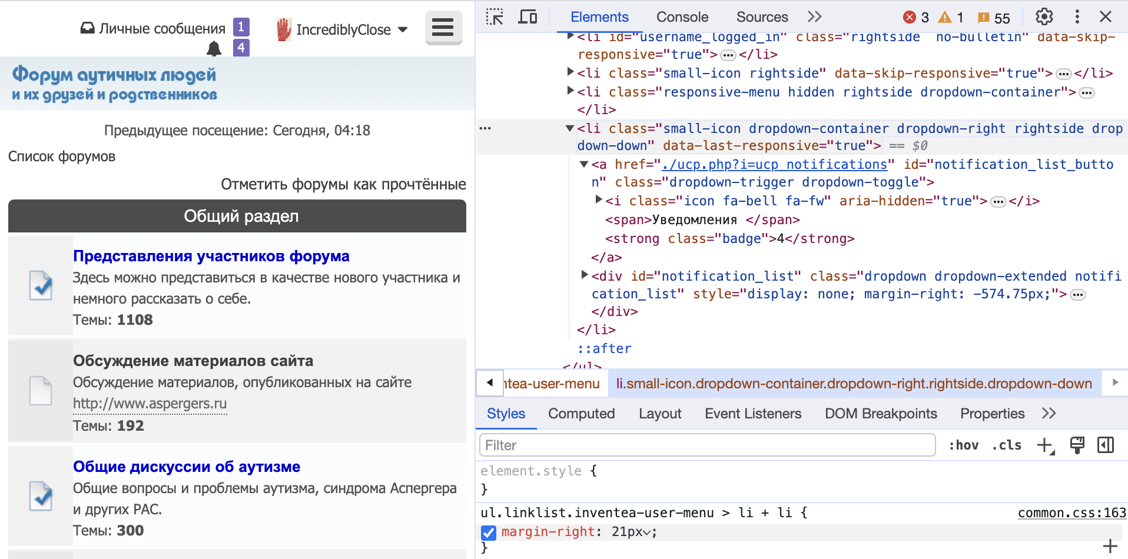Open IncrediblyClose username dropdown arrow
This screenshot has width=1128, height=559.
(403, 29)
